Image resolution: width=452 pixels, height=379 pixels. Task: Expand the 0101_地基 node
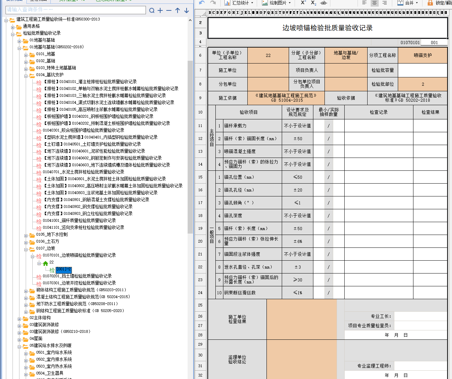[26, 54]
